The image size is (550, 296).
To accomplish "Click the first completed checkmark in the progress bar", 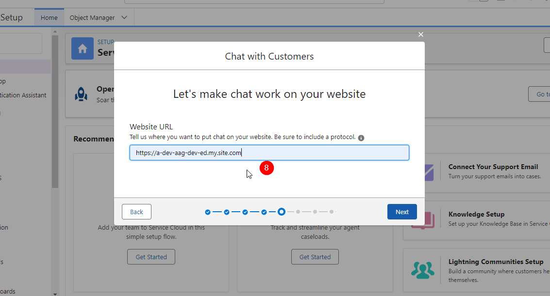I will point(207,212).
